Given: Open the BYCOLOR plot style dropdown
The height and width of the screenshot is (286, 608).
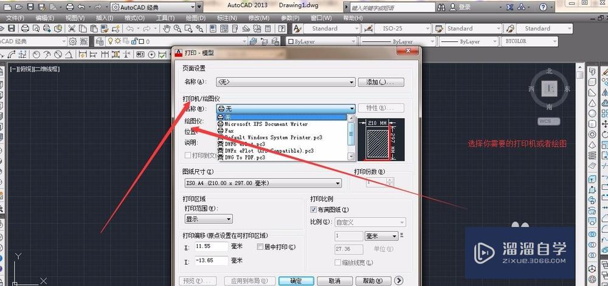Looking at the screenshot, I should coord(530,41).
